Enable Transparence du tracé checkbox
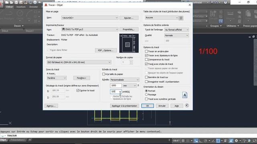Screen dimensions: 257x144 146,60
